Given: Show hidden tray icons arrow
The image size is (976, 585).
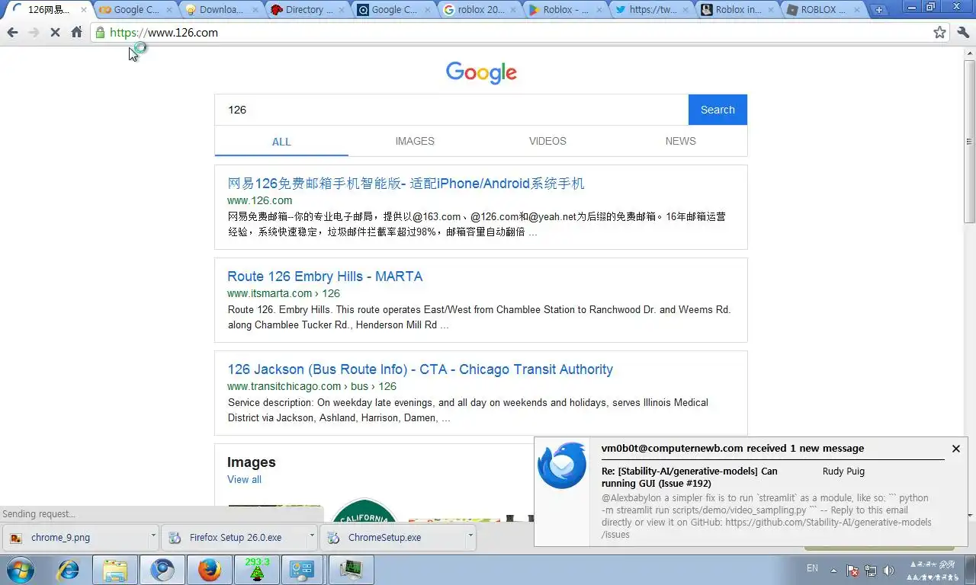Looking at the screenshot, I should pyautogui.click(x=833, y=571).
